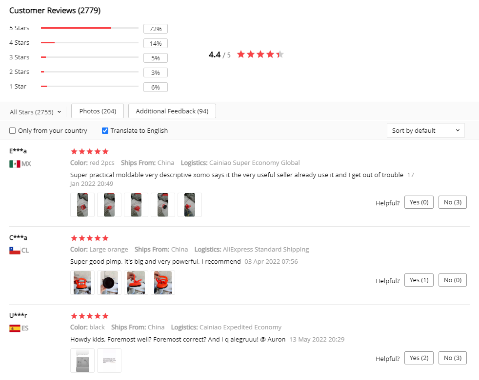The height and width of the screenshot is (380, 479).
Task: Enable Only from your country filter
Action: (x=13, y=131)
